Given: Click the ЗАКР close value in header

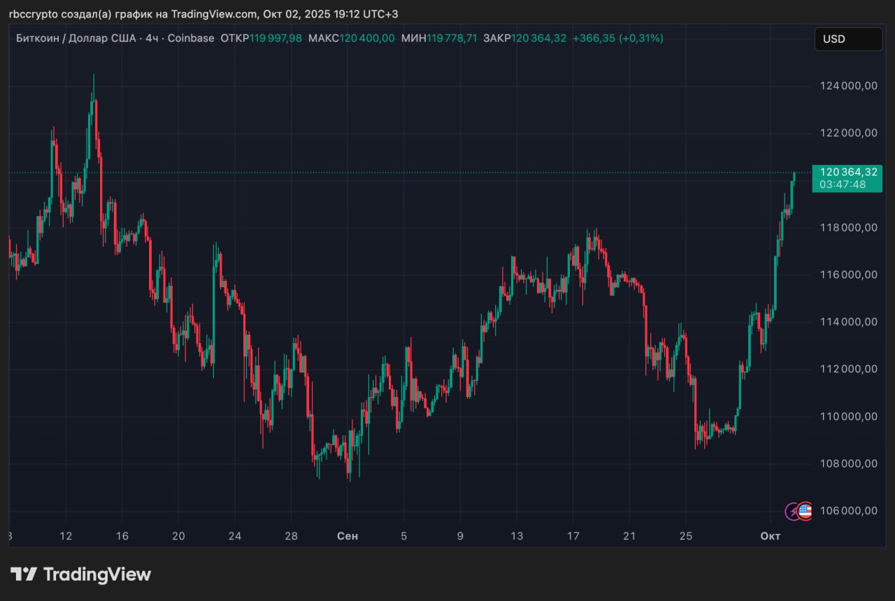Looking at the screenshot, I should point(538,38).
